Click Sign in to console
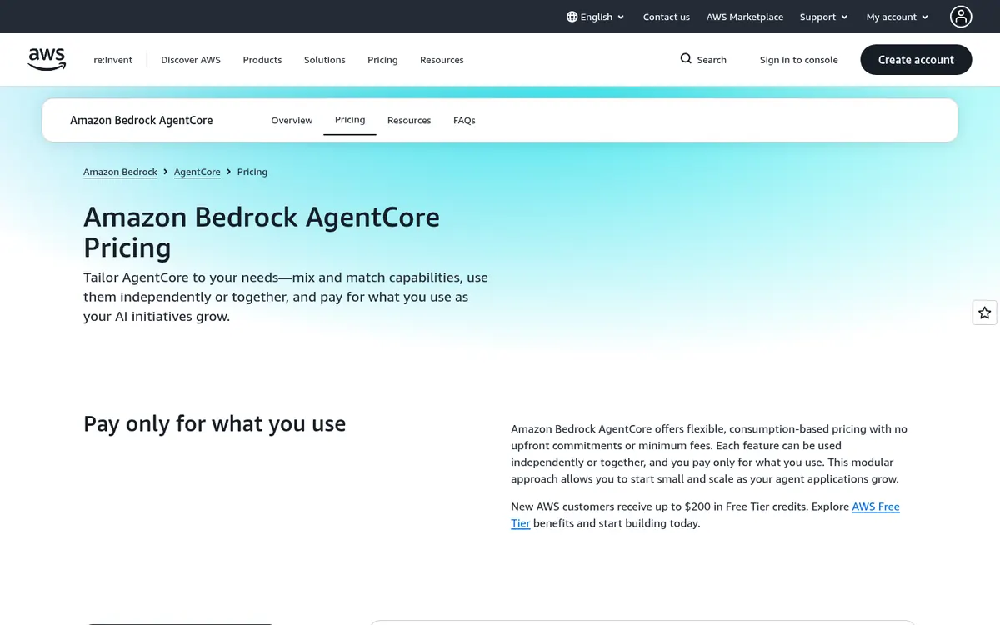The image size is (1000, 625). point(799,60)
